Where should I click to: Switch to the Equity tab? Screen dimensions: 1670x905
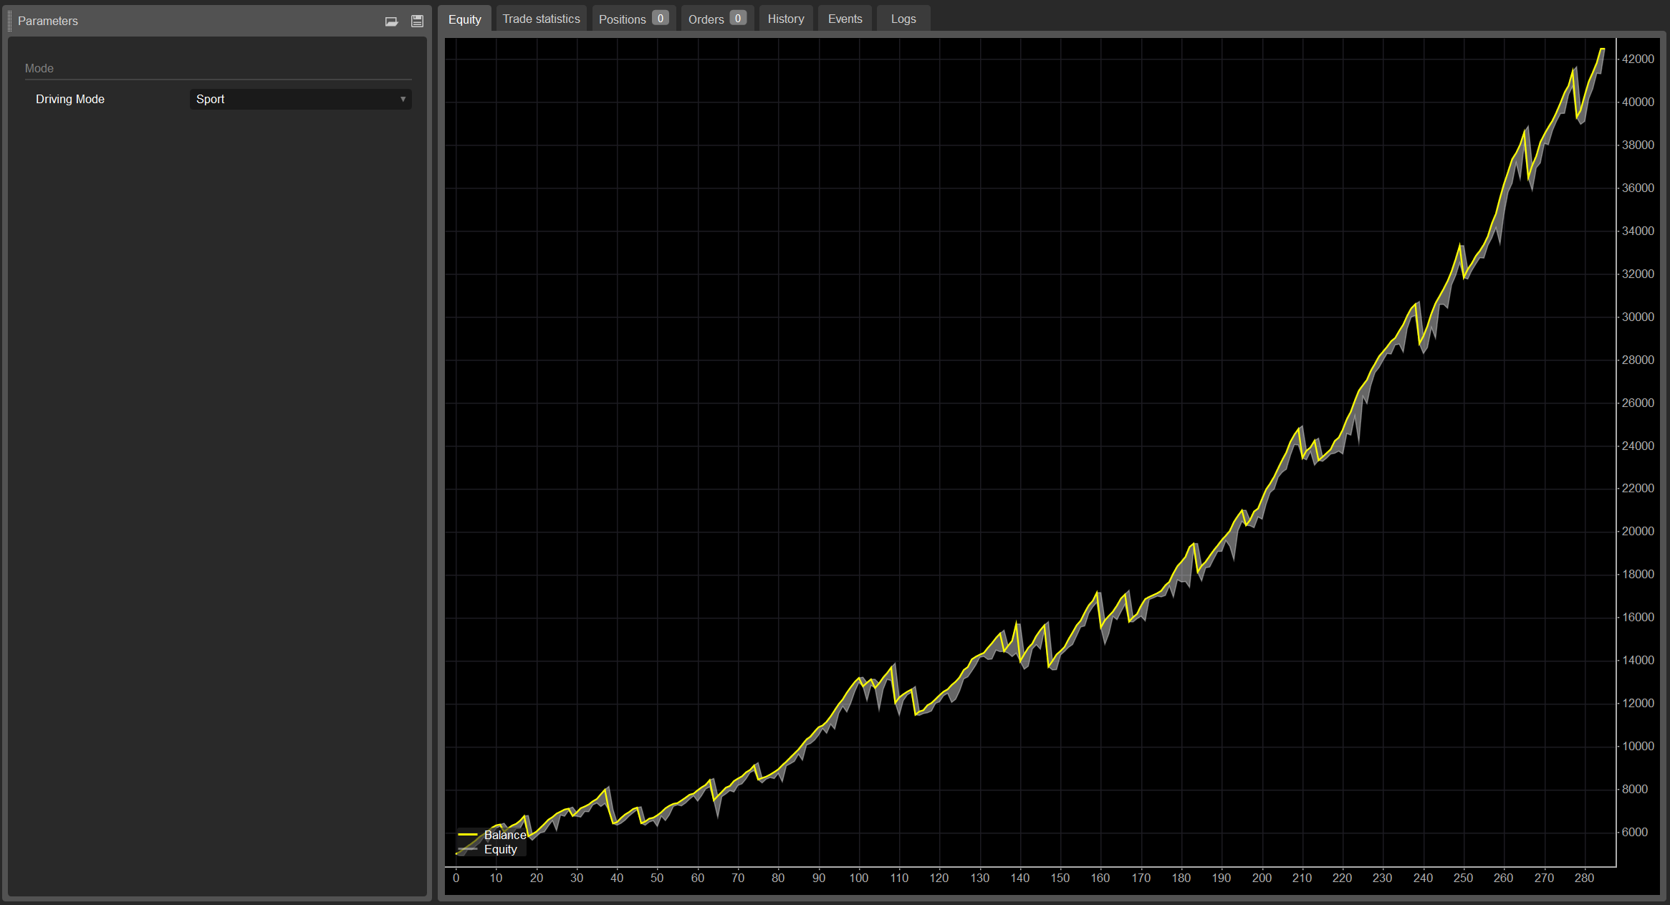(x=464, y=19)
